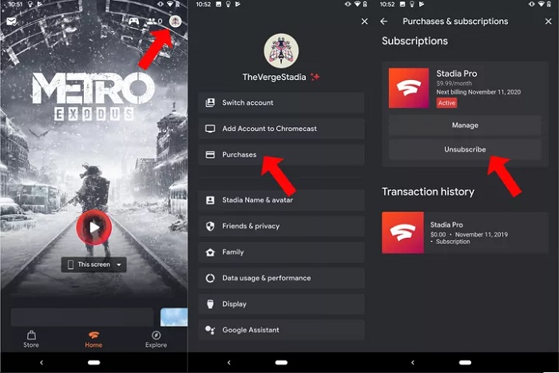Click the Display phone icon
Image resolution: width=559 pixels, height=373 pixels.
point(210,304)
